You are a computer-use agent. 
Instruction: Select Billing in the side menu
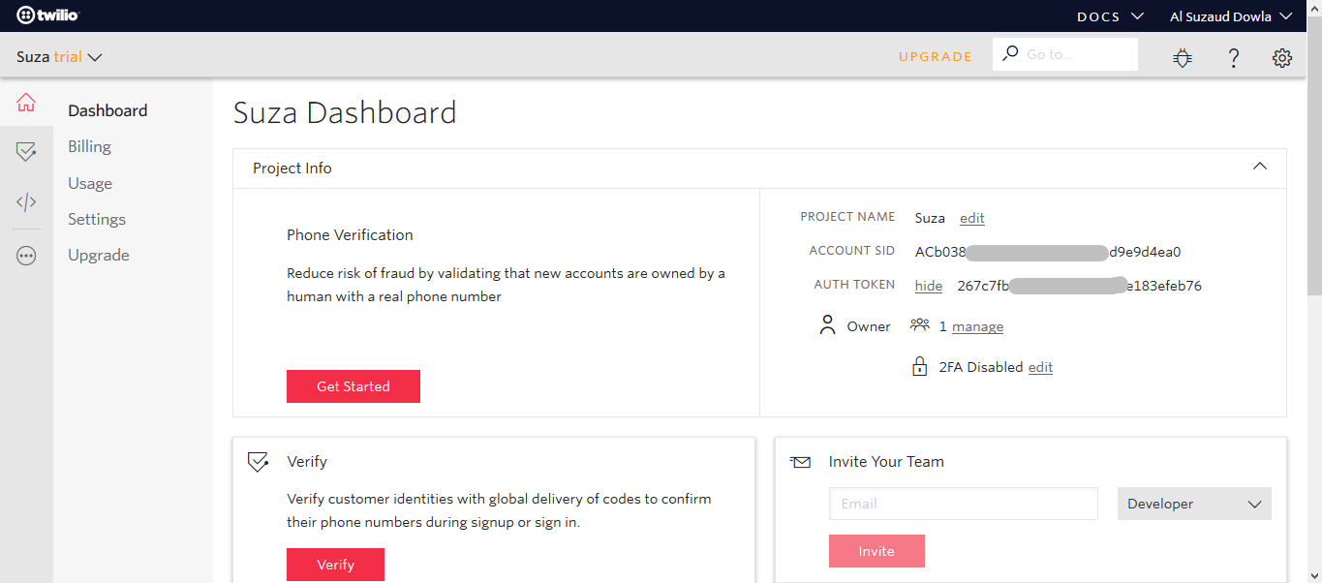coord(89,146)
